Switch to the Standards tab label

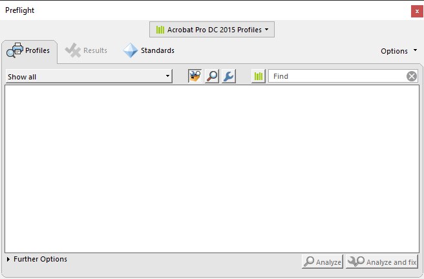coord(157,50)
